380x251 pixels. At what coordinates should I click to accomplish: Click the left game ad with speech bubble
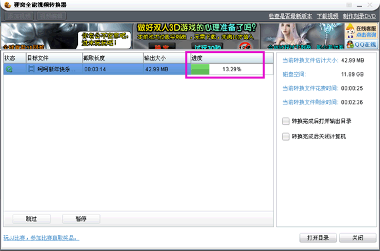click(x=67, y=36)
